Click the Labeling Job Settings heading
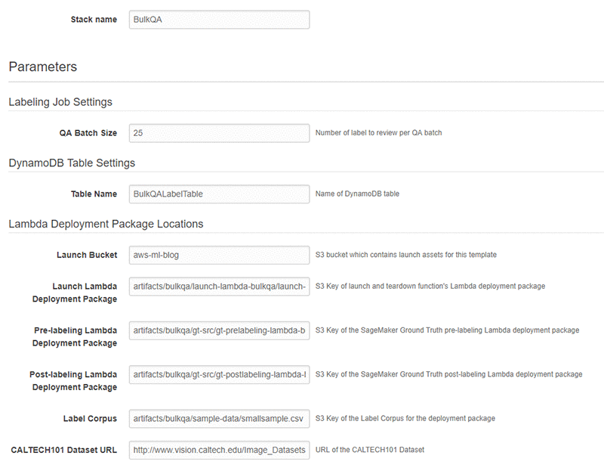The width and height of the screenshot is (604, 474). click(x=60, y=102)
